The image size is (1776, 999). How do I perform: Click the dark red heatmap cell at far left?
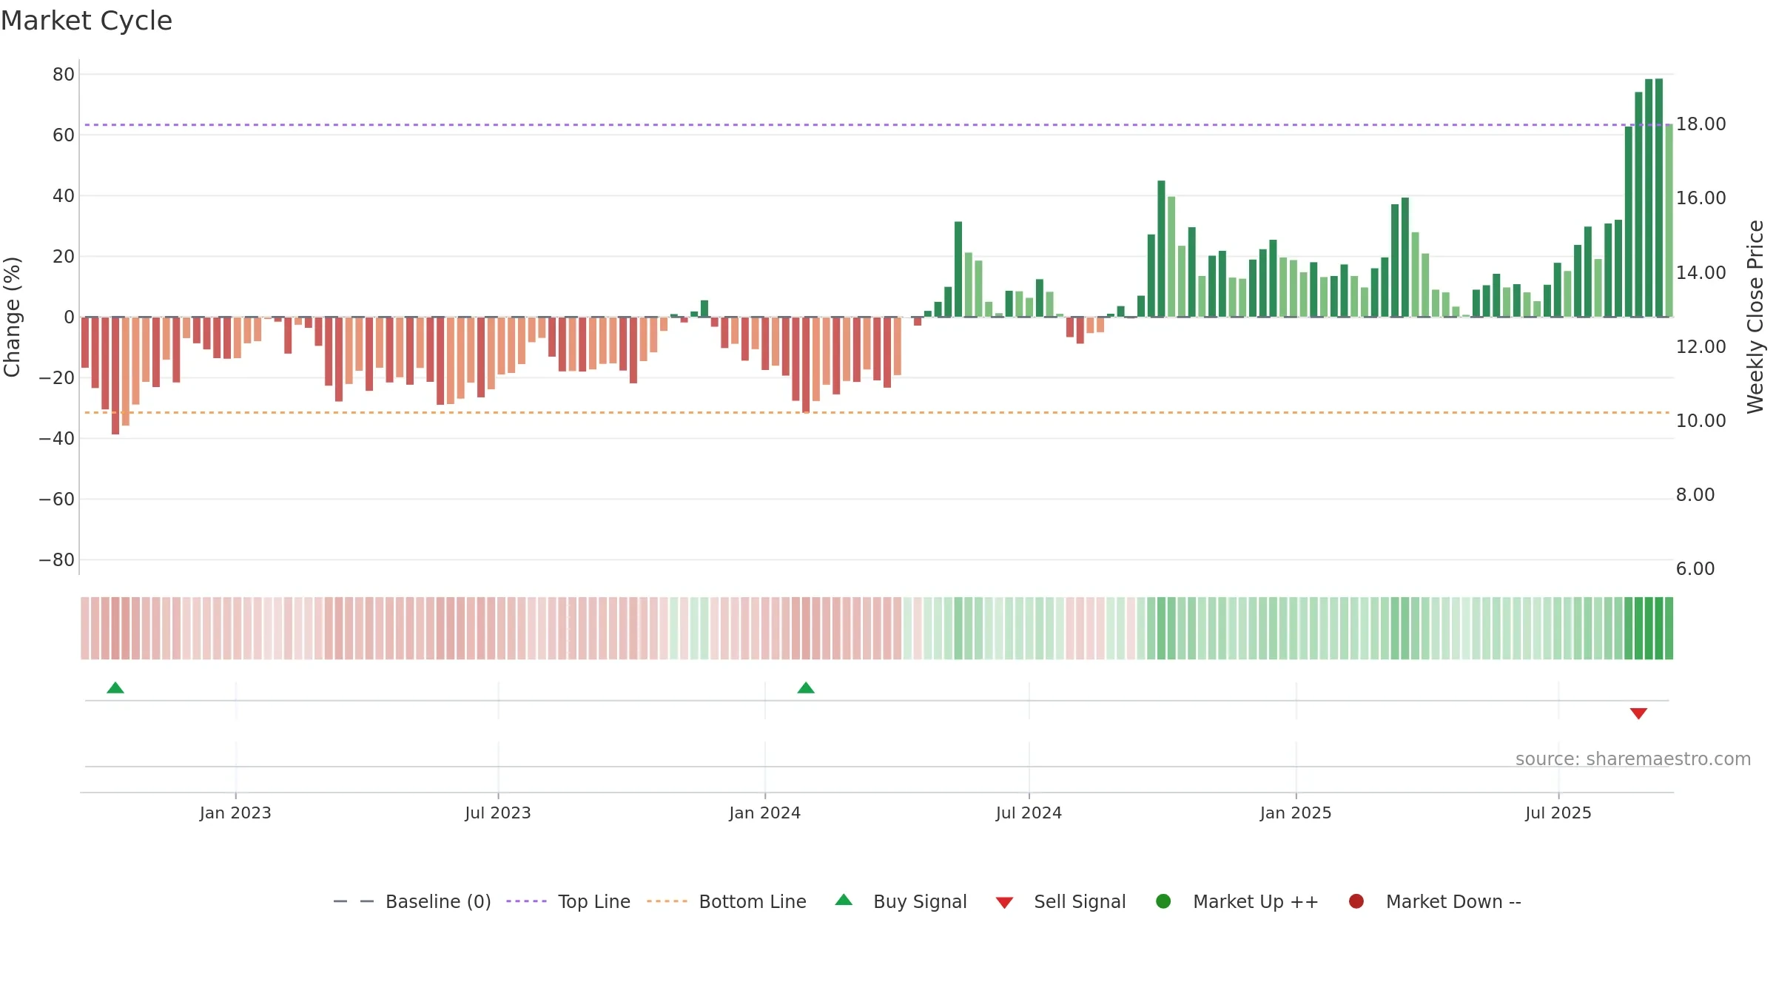[x=115, y=628]
